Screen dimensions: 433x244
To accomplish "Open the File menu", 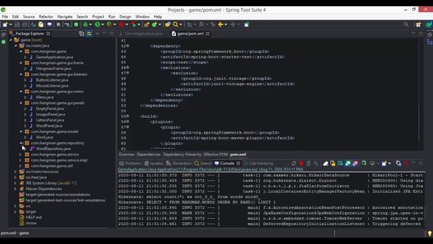I will [x=5, y=16].
